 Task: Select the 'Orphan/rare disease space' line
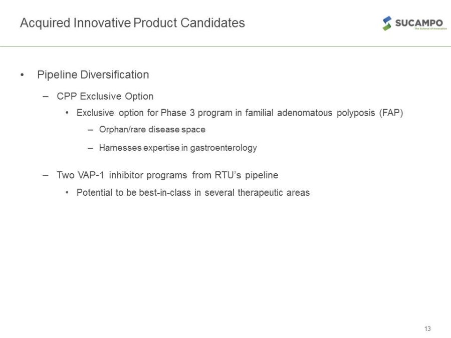point(152,129)
